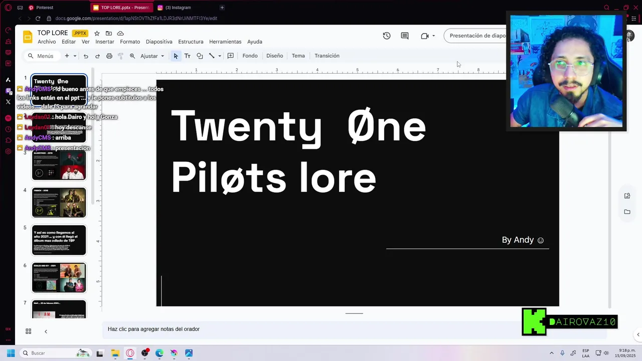Image resolution: width=642 pixels, height=361 pixels.
Task: Redo the last action
Action: coord(97,56)
